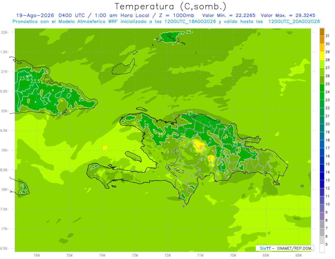Click the '8.5N' latitude label
The image size is (335, 259).
(4, 170)
